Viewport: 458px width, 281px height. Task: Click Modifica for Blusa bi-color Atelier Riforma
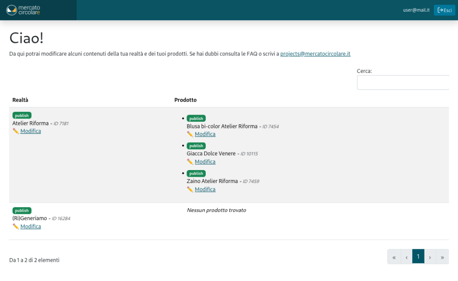(x=205, y=134)
